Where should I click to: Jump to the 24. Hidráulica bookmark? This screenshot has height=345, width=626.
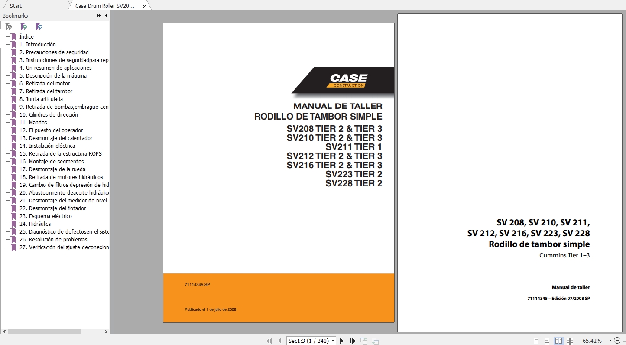(x=35, y=224)
